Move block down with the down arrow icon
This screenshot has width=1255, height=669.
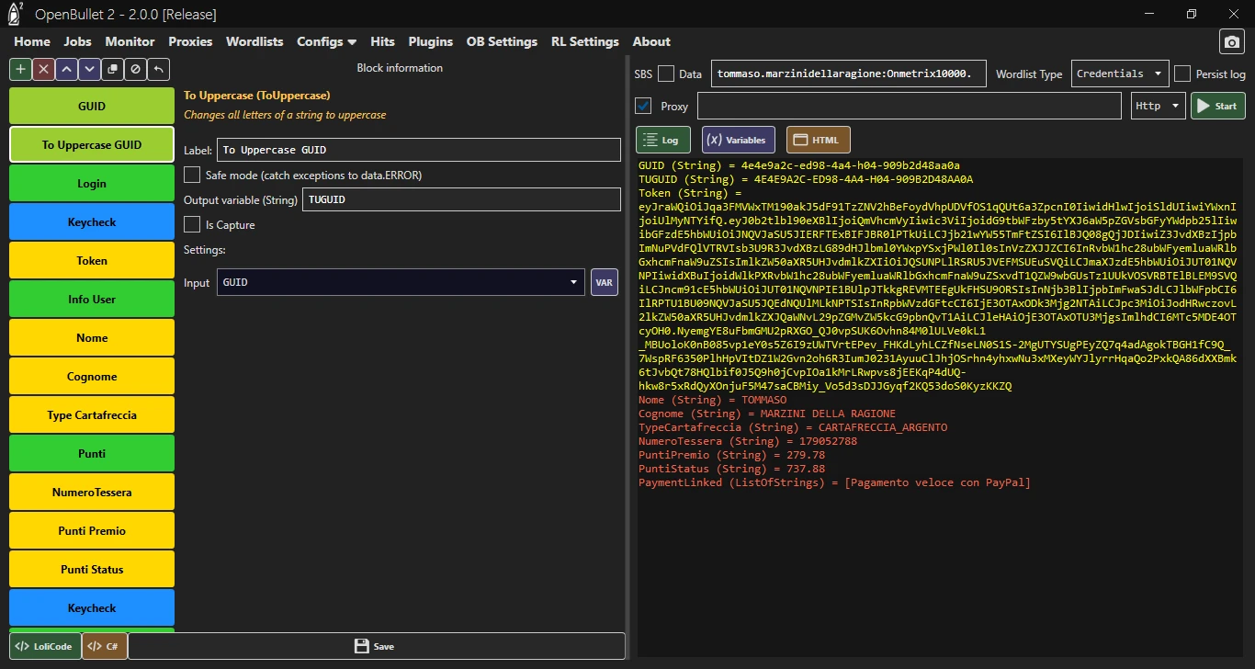click(89, 69)
